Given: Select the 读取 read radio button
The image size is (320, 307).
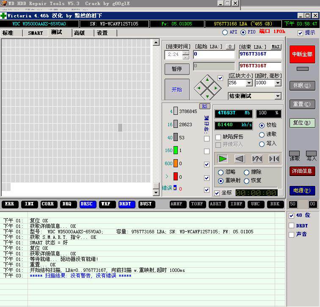Looking at the screenshot, I should click(262, 135).
